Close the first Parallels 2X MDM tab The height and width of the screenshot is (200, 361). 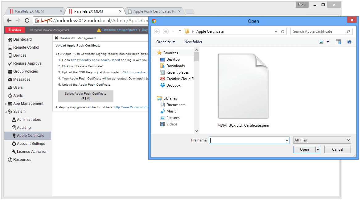61,11
